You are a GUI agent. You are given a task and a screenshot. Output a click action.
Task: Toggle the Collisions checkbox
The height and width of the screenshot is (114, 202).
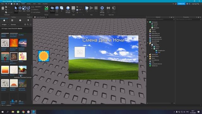tap(32, 10)
